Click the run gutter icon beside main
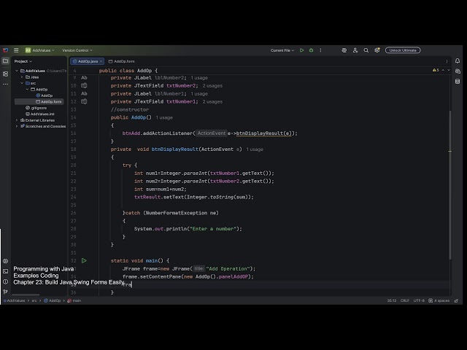Viewport: 467px width, 350px height. (84, 261)
